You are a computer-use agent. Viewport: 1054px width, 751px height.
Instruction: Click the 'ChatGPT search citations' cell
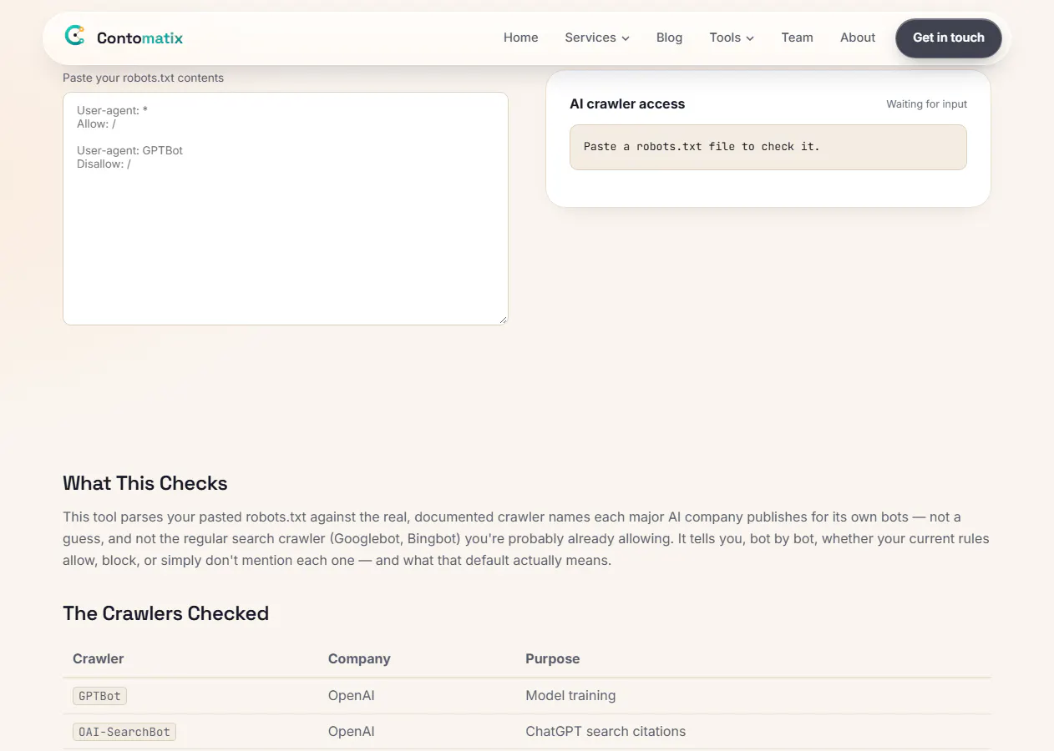pos(606,731)
